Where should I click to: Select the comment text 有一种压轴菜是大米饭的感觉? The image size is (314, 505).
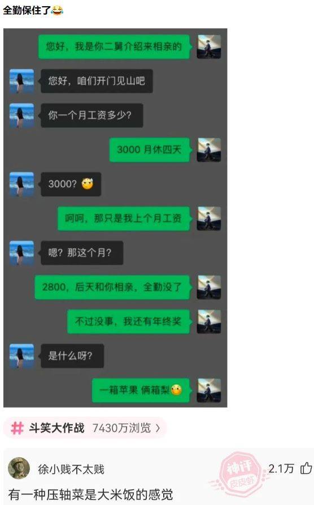(91, 494)
